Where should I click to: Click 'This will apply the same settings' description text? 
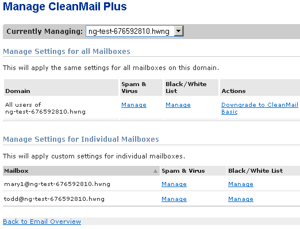click(111, 68)
